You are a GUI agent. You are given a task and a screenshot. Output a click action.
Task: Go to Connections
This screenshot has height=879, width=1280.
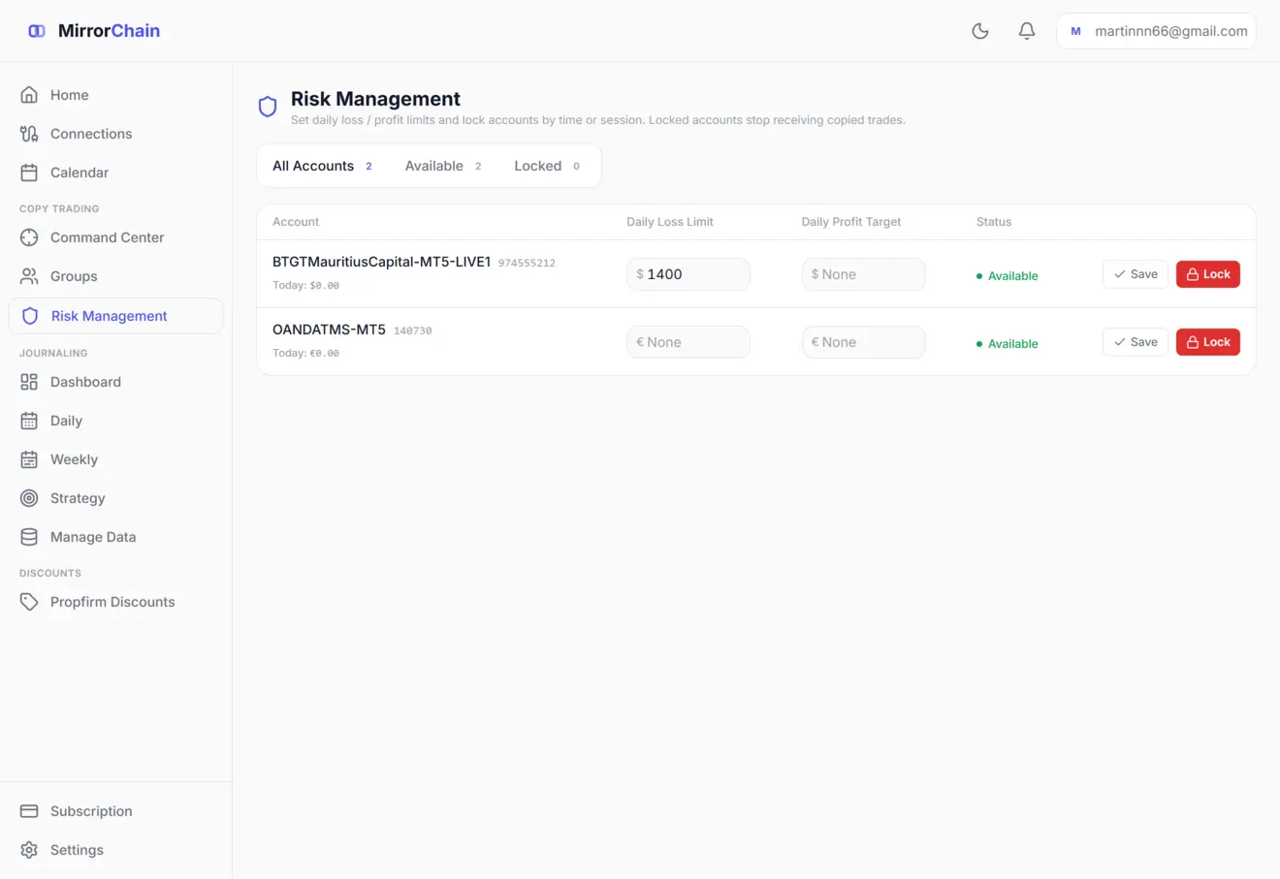[x=116, y=134]
